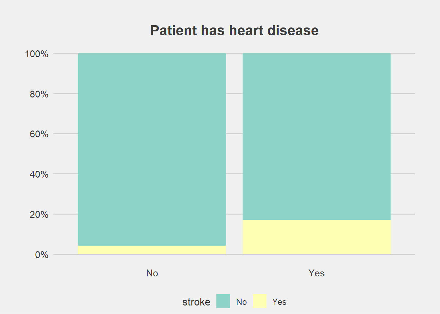Image resolution: width=440 pixels, height=314 pixels.
Task: Pick the 0% y-axis tick label
Action: click(x=42, y=255)
